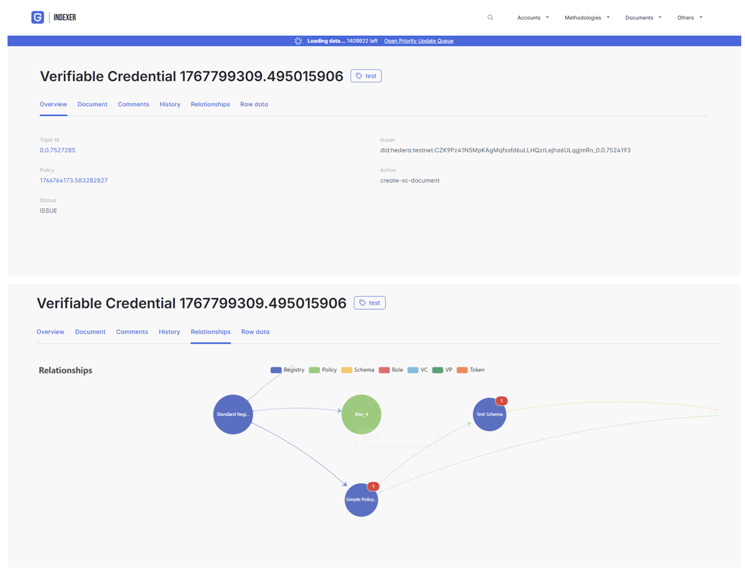Select the green iRec_4 policy node
The height and width of the screenshot is (568, 745).
(361, 414)
